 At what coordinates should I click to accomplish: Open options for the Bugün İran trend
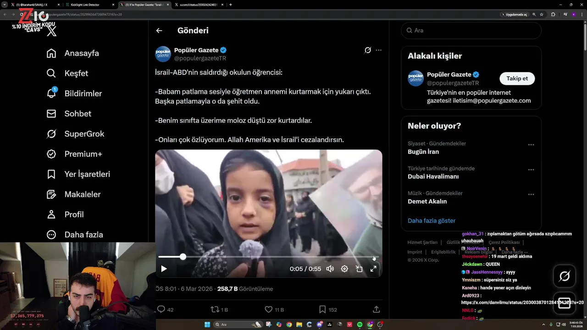tap(531, 145)
